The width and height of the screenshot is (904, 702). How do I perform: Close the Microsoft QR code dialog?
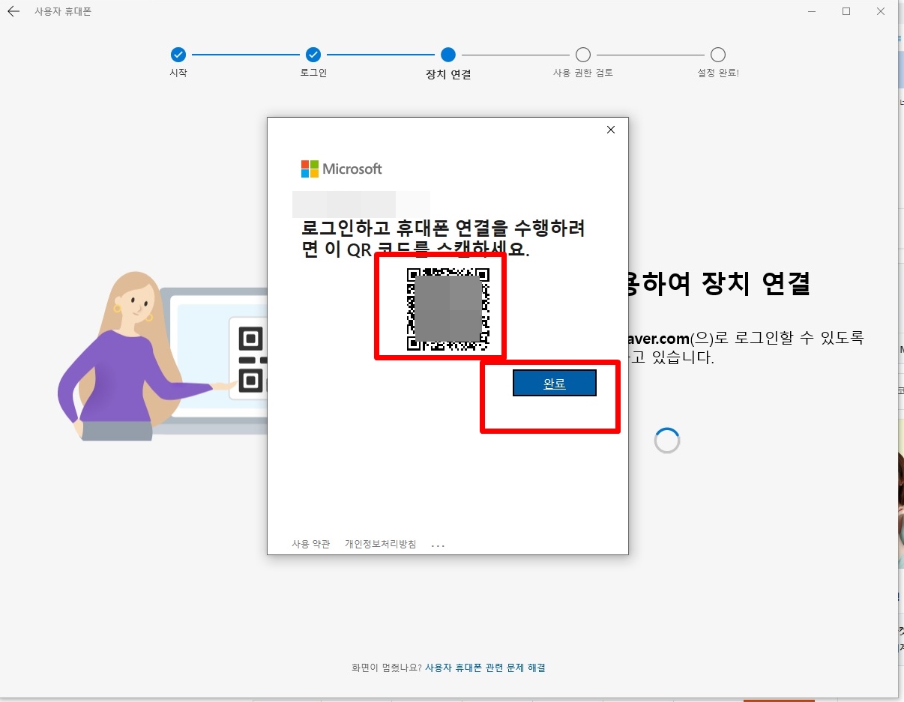click(x=611, y=130)
